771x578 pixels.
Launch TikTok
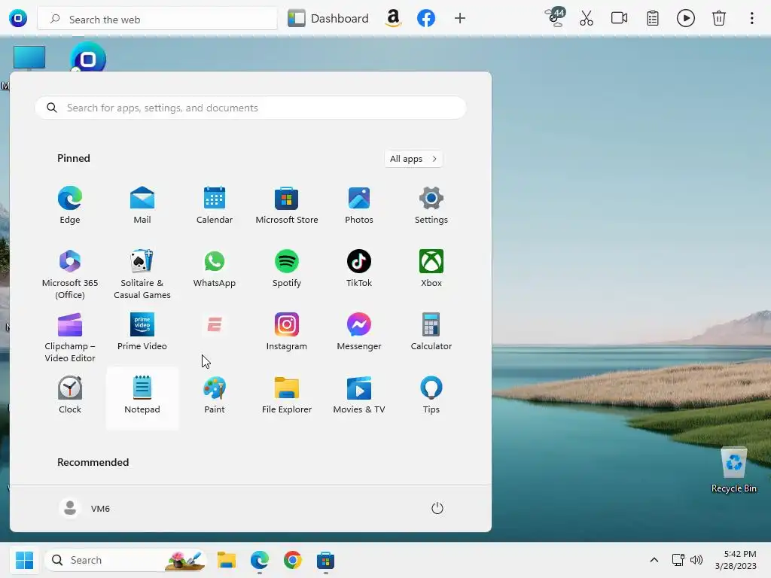(359, 269)
